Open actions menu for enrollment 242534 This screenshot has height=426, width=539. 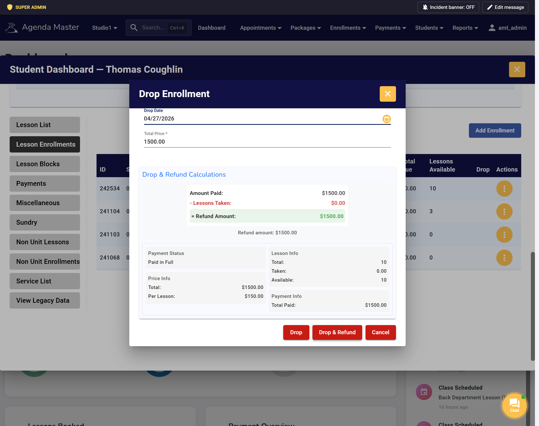[x=504, y=189]
